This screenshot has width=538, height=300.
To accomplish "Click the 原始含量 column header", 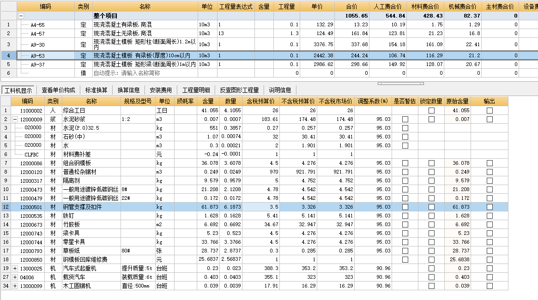I will click(x=457, y=101).
